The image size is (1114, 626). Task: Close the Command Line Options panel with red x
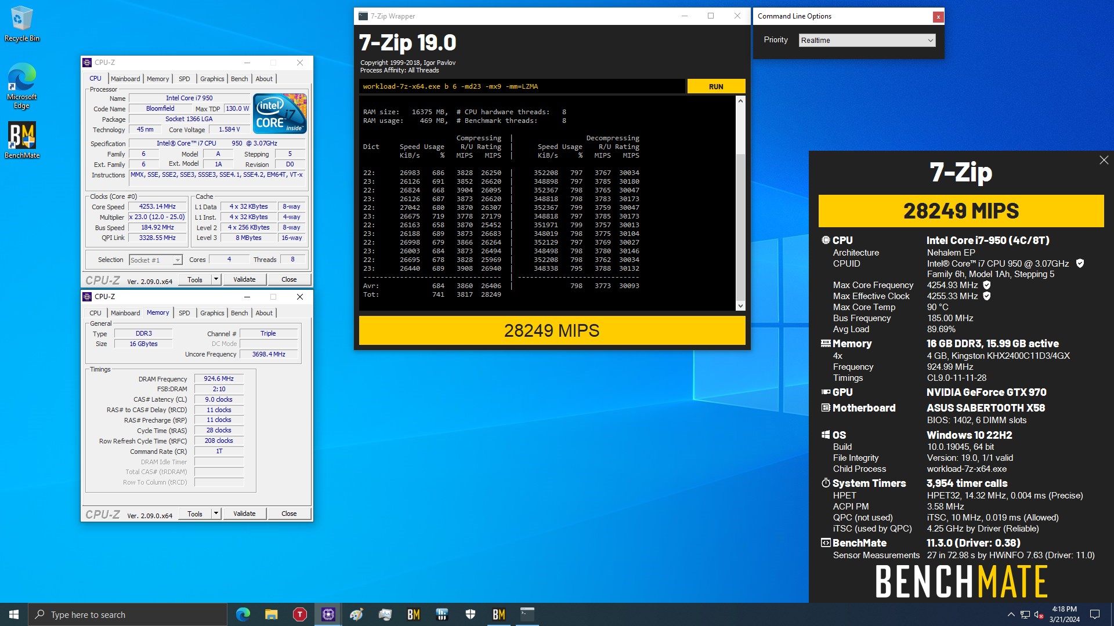point(938,17)
